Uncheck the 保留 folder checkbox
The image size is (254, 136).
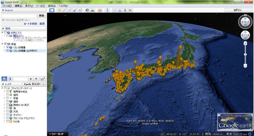5,44
